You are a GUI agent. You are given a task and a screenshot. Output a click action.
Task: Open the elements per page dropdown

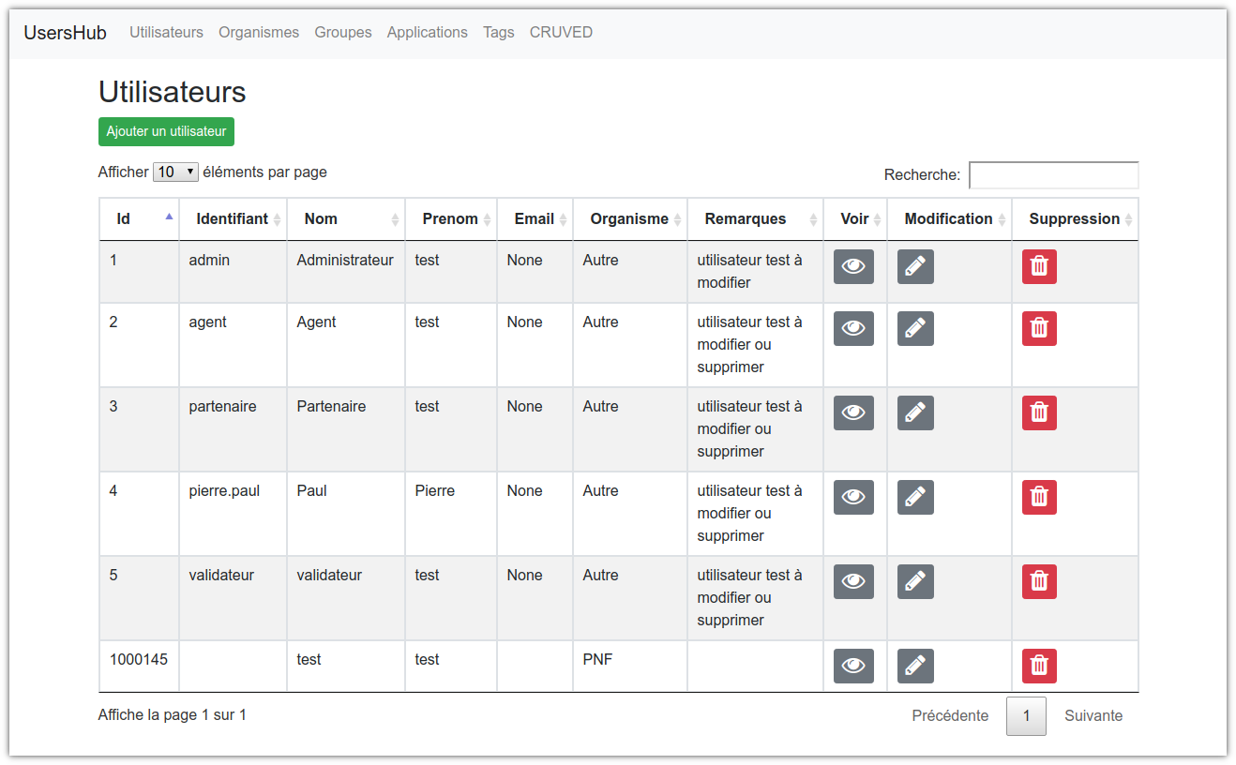coord(175,172)
